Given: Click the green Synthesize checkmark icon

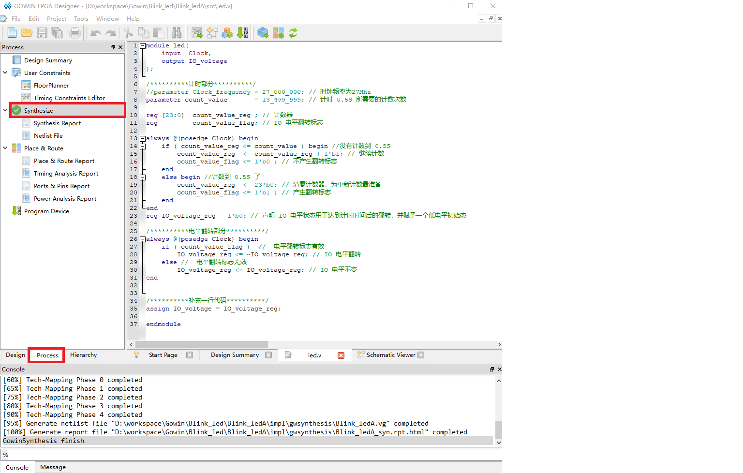Looking at the screenshot, I should [16, 110].
